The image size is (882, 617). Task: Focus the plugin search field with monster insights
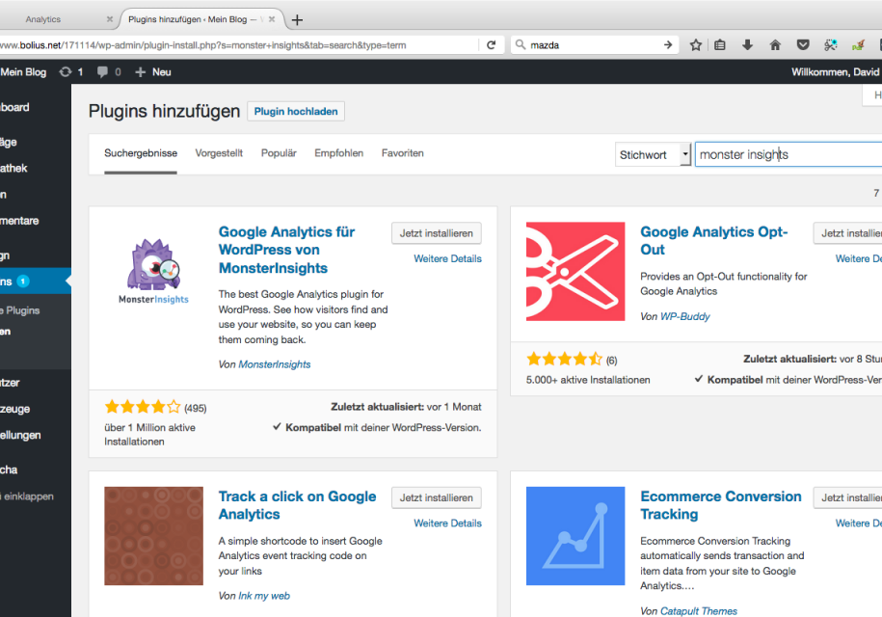(788, 154)
